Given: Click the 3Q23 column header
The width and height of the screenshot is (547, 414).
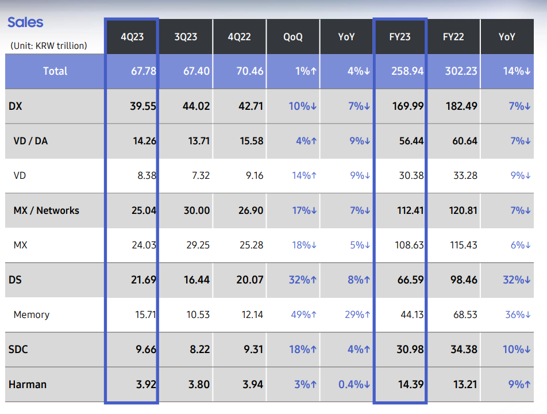Looking at the screenshot, I should point(186,37).
